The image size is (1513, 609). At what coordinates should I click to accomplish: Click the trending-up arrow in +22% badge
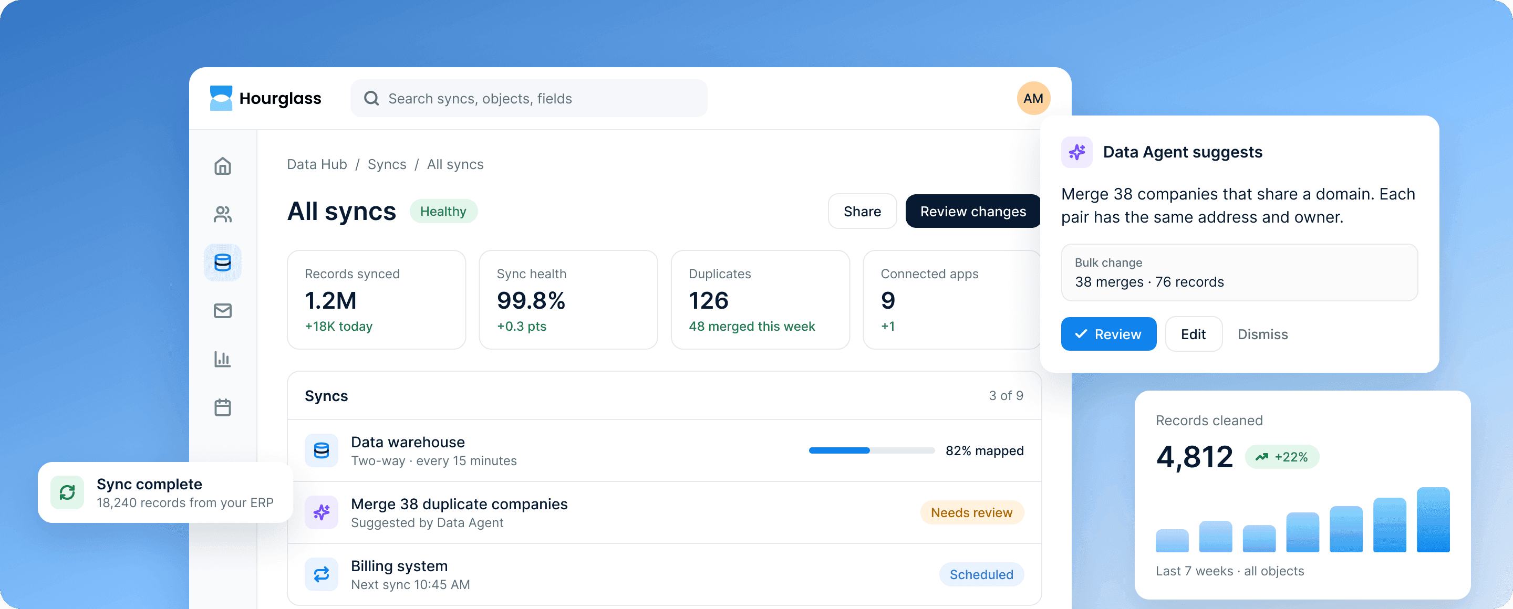tap(1261, 457)
